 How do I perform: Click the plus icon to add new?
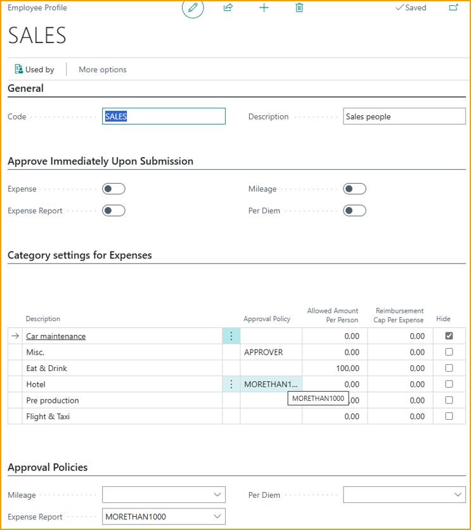click(x=264, y=8)
